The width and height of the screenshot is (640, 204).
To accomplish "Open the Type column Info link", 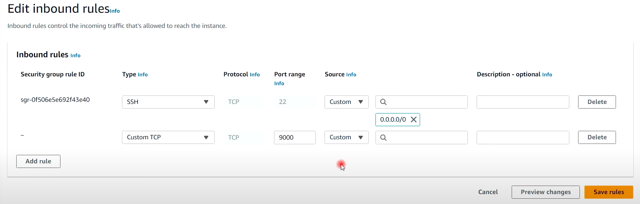I will pos(142,75).
